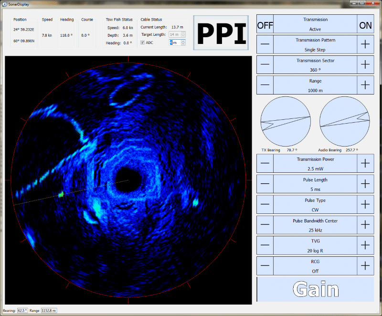Image resolution: width=382 pixels, height=316 pixels.
Task: Decrease Transmission Power with its minus icon
Action: point(265,163)
